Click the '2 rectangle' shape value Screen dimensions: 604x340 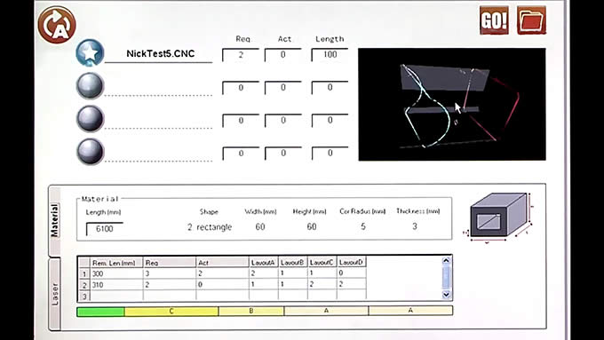(x=210, y=227)
